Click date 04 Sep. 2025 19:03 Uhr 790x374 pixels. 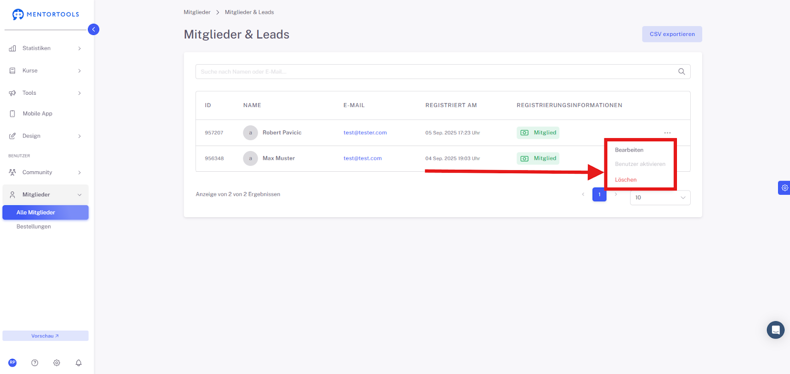tap(452, 158)
